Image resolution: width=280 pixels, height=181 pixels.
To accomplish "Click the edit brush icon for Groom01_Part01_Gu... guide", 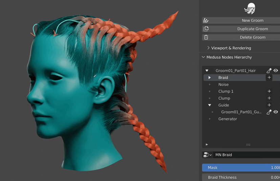I will tap(269, 112).
